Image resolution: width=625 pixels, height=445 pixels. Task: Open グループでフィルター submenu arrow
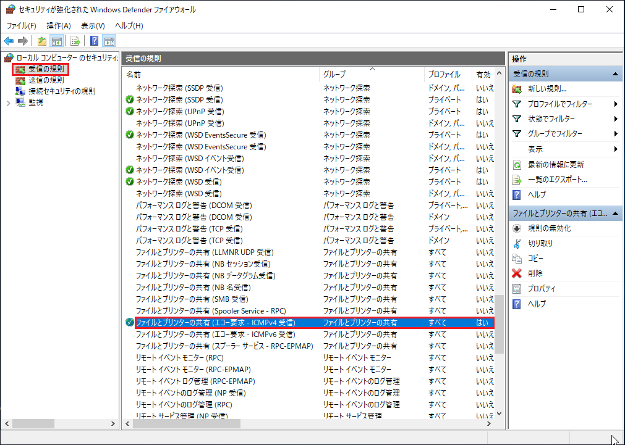coord(616,134)
